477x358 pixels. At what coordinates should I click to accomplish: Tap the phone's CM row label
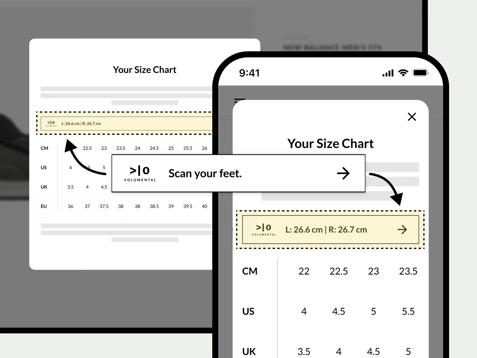pos(250,271)
